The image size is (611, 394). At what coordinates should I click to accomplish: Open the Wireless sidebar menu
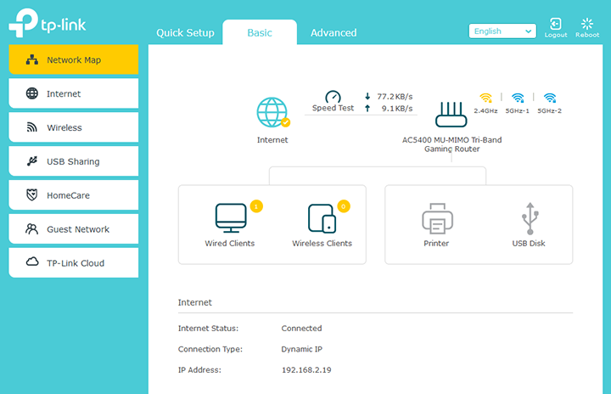click(x=73, y=127)
